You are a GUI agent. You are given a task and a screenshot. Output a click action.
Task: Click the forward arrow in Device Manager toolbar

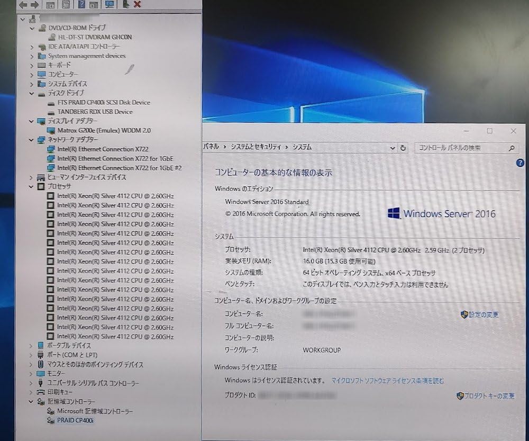point(34,4)
